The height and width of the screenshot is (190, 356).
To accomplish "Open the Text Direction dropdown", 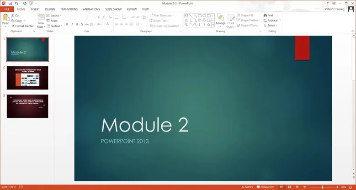I will pos(161,16).
